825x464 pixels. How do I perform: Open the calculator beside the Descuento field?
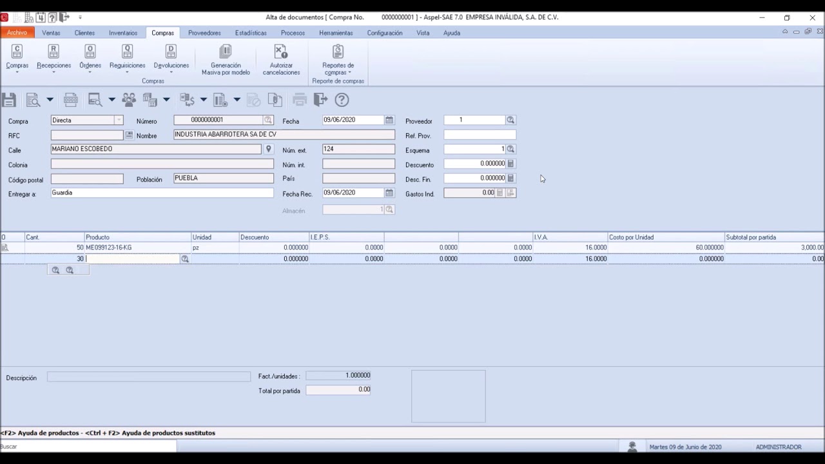(510, 164)
